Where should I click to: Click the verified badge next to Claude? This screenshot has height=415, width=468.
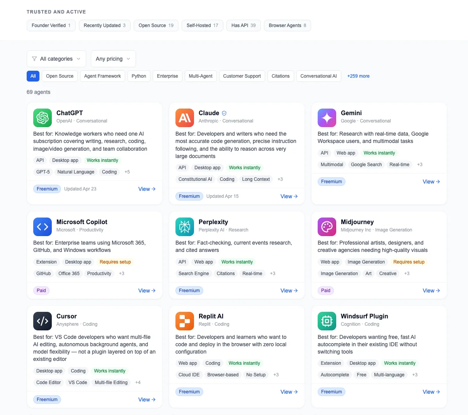pos(224,113)
